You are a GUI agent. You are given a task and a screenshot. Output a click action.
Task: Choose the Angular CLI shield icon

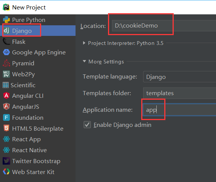pos(6,96)
